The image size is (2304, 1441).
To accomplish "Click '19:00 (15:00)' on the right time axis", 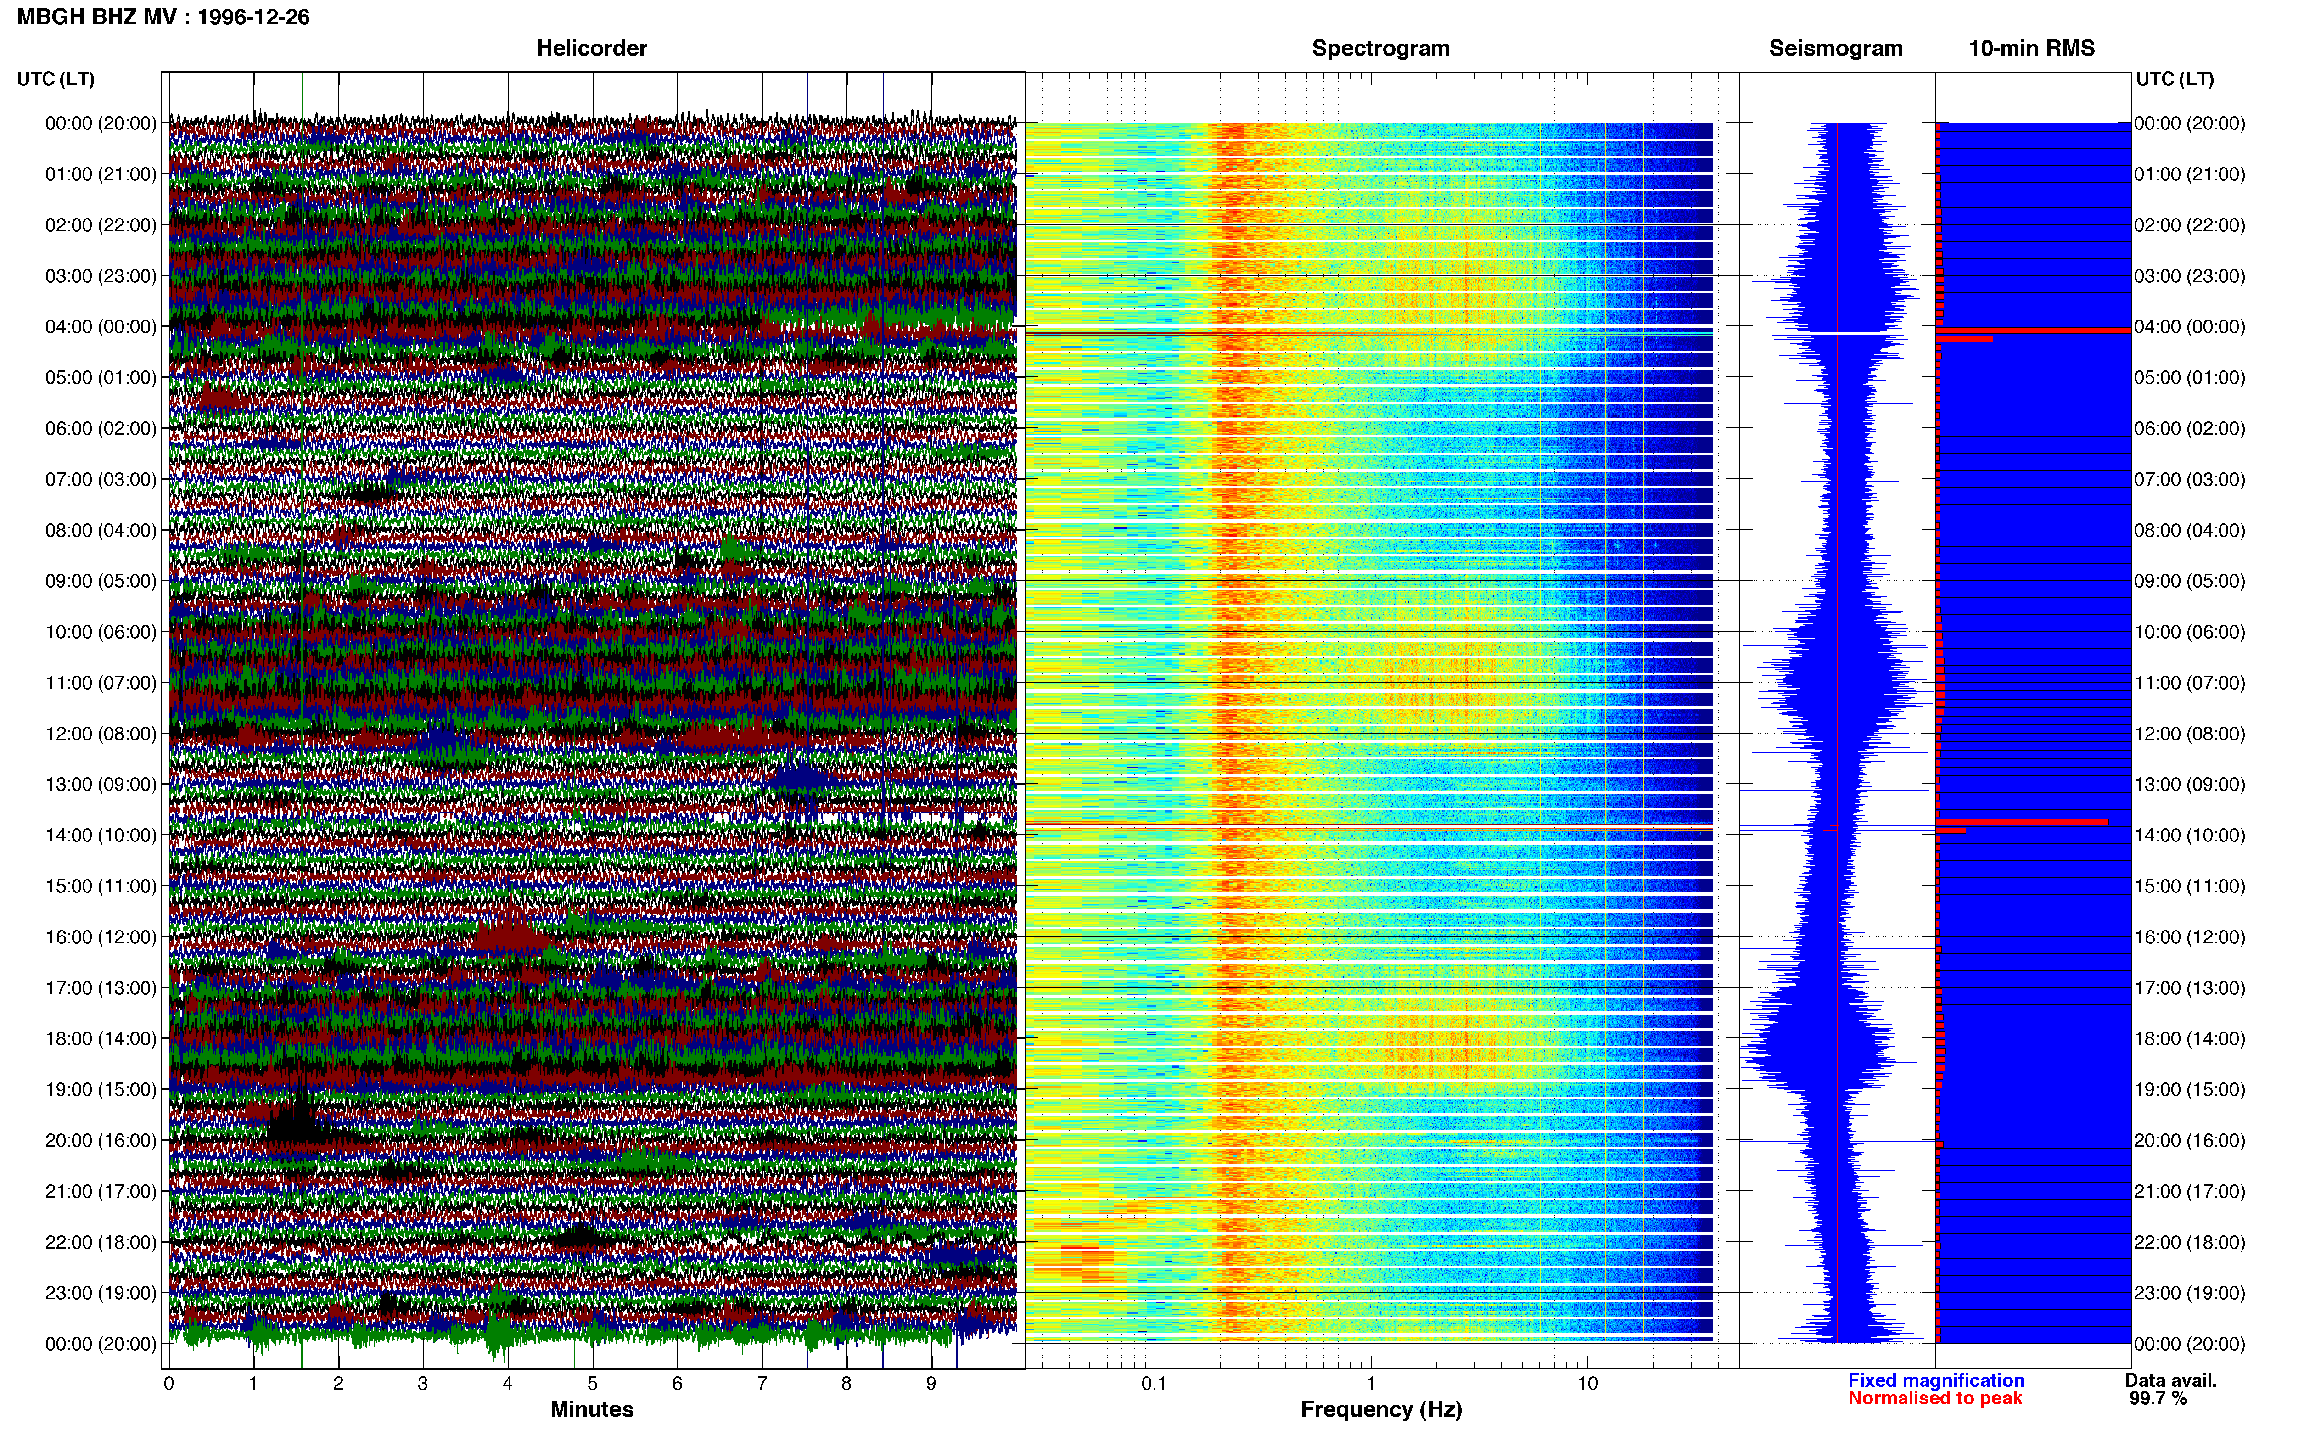I will (x=2190, y=1089).
